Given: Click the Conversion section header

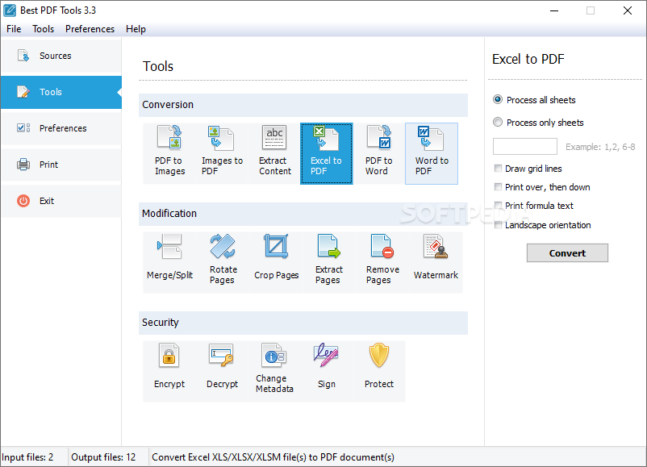Looking at the screenshot, I should [303, 105].
